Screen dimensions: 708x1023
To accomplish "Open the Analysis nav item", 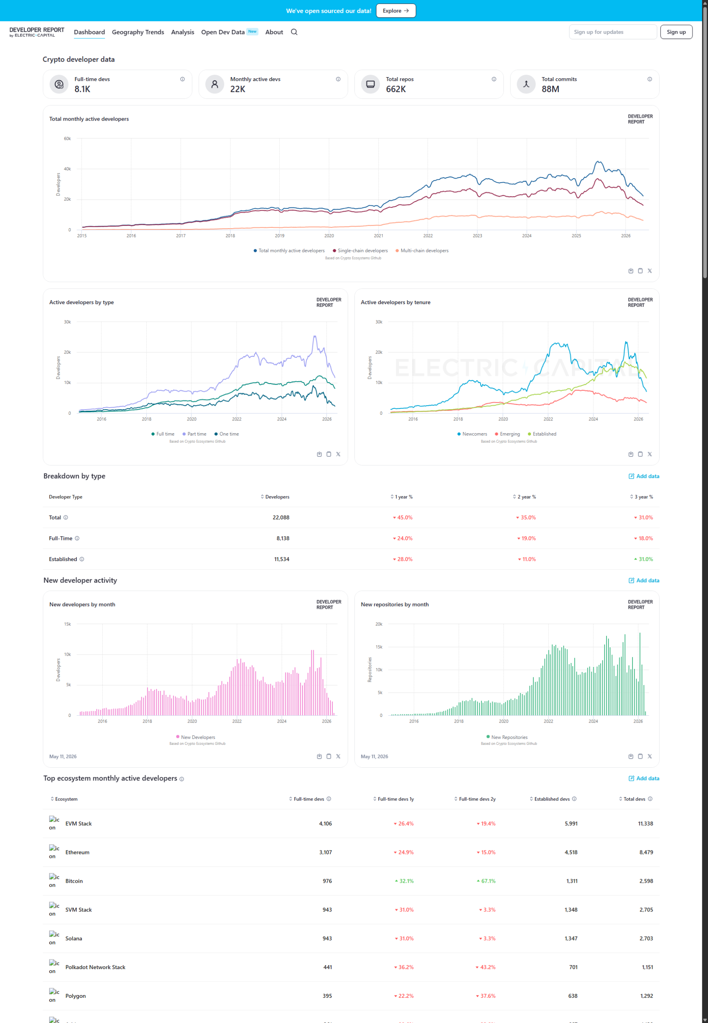I will point(183,32).
